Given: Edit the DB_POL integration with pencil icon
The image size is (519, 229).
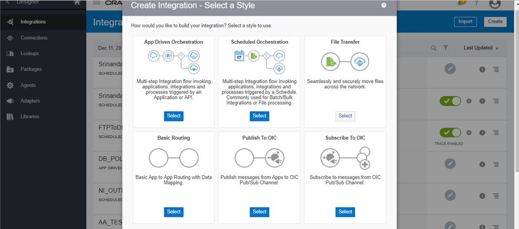Looking at the screenshot, I should point(450,164).
